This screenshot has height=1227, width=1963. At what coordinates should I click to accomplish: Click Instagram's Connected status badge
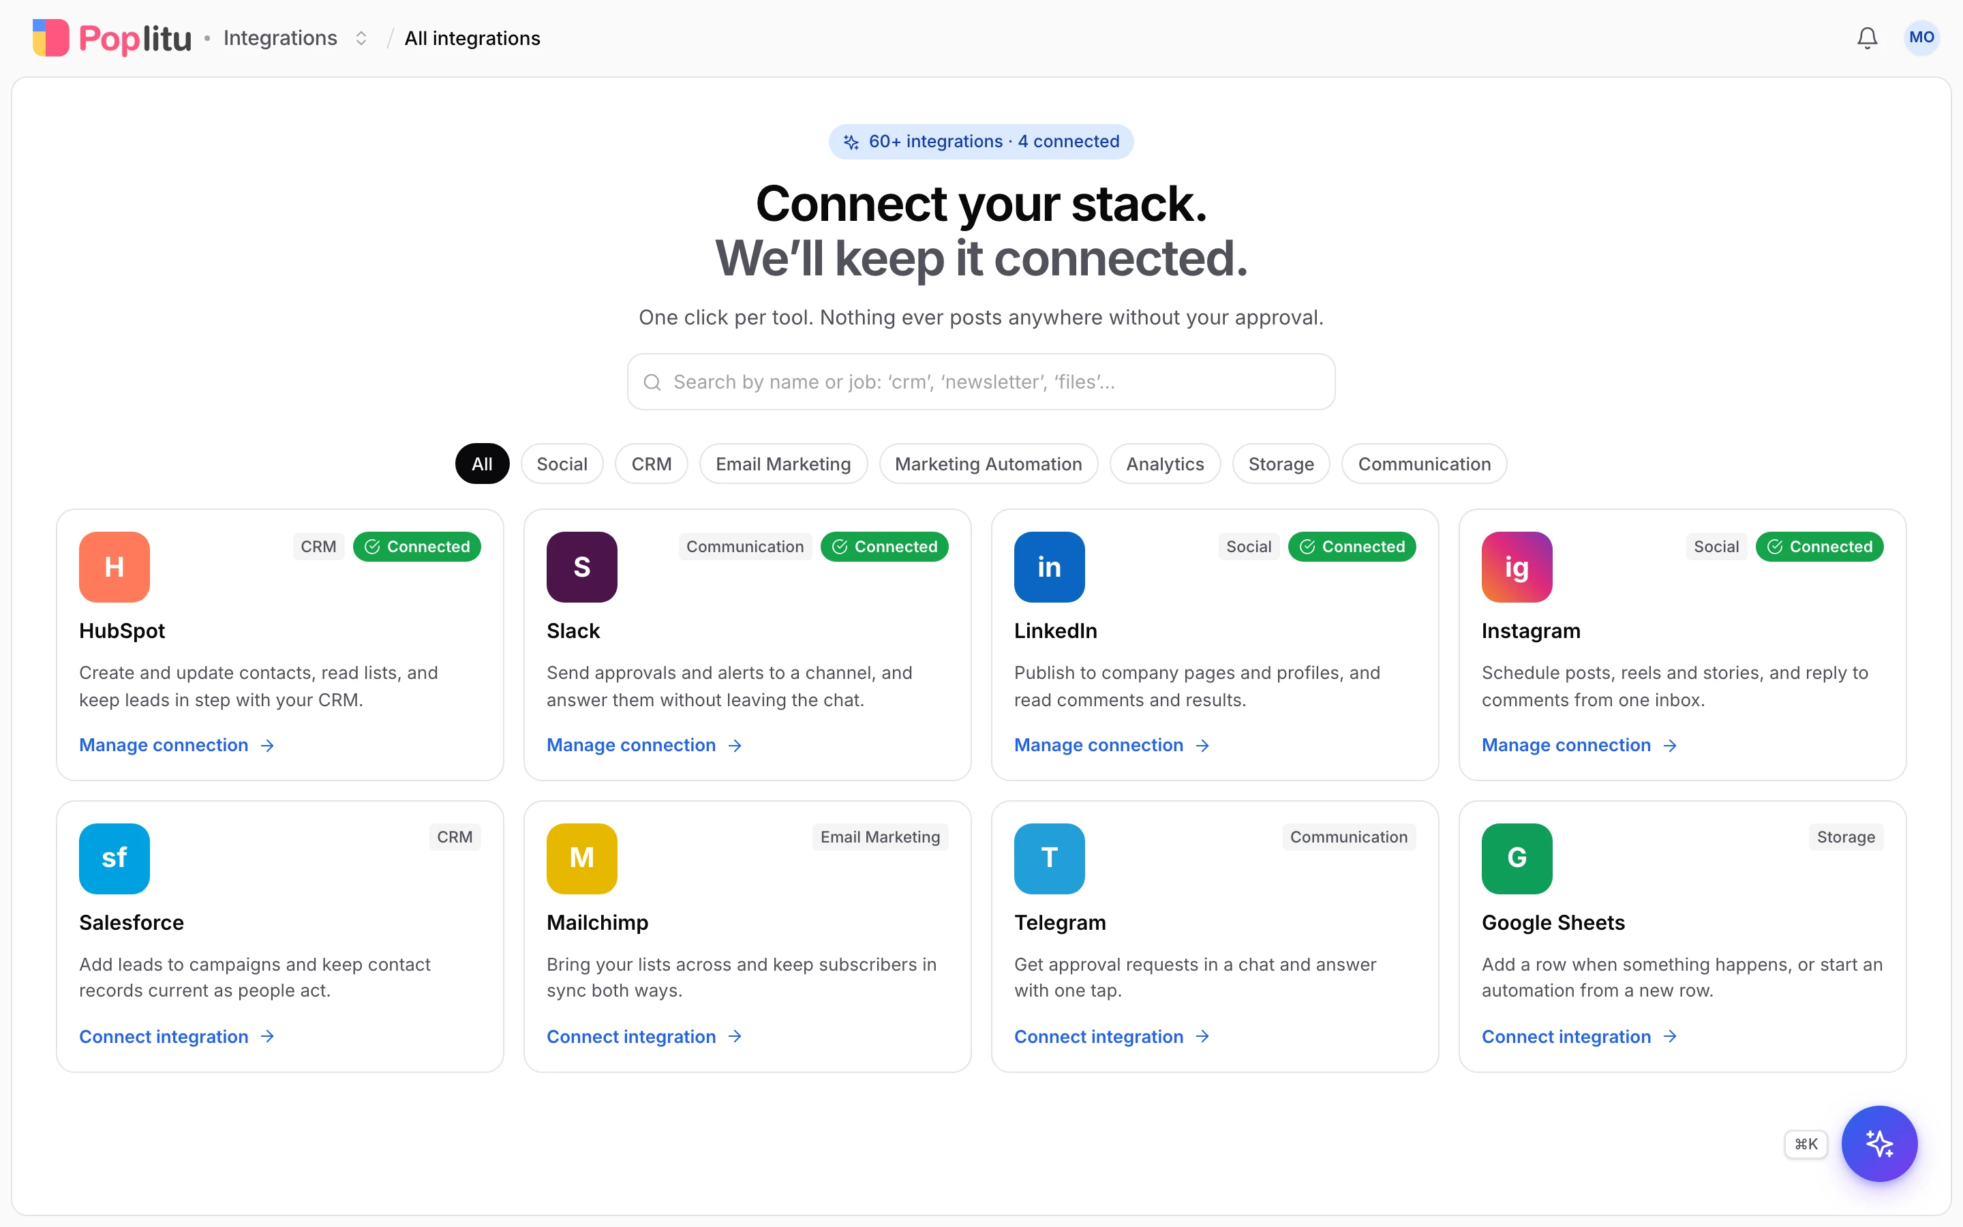click(1819, 547)
